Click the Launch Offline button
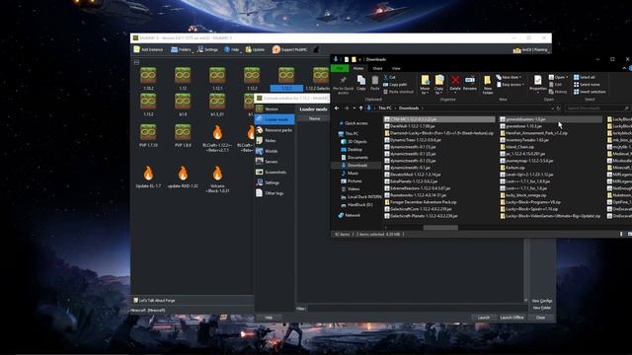Image resolution: width=632 pixels, height=355 pixels. [512, 318]
